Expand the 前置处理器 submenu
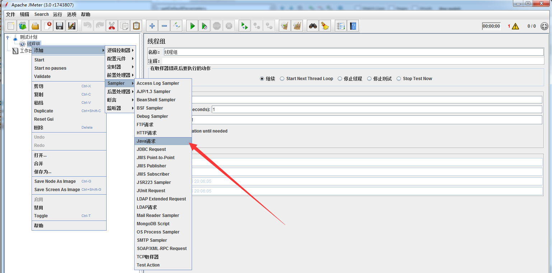Image resolution: width=552 pixels, height=273 pixels. point(120,75)
